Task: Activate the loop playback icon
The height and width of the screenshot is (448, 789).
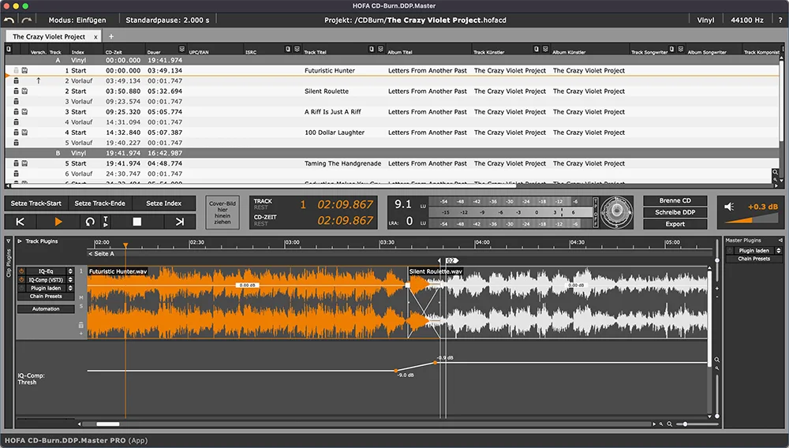Action: (x=90, y=222)
